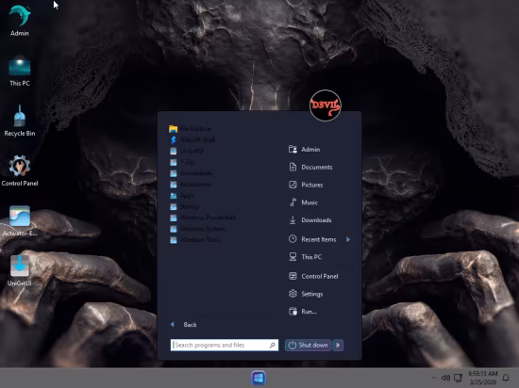
Task: Open the Control Panel desktop shortcut
Action: [x=20, y=170]
